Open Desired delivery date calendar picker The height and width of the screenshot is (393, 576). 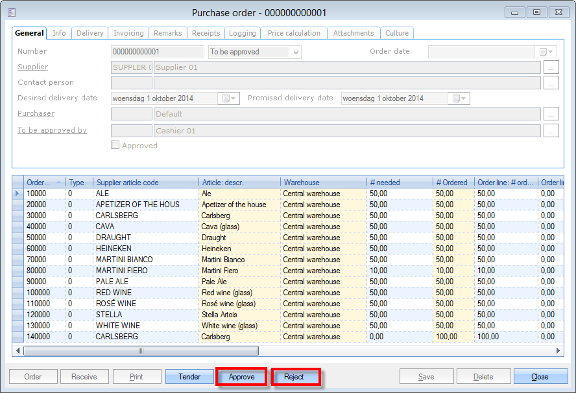click(230, 98)
